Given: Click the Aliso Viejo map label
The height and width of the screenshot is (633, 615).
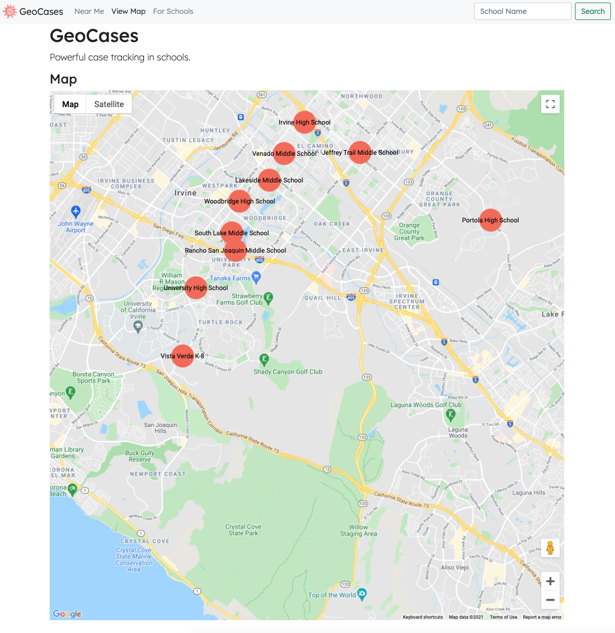Looking at the screenshot, I should click(x=455, y=567).
